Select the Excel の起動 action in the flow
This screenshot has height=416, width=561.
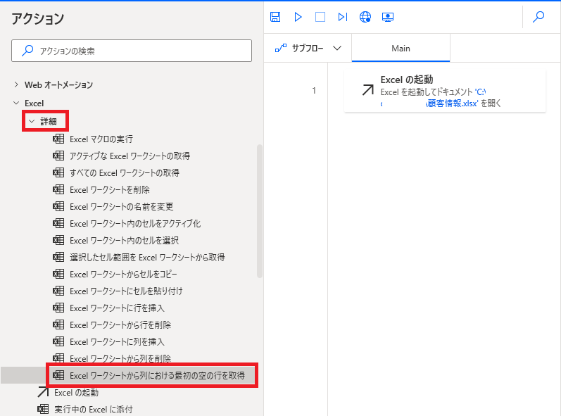pos(445,91)
